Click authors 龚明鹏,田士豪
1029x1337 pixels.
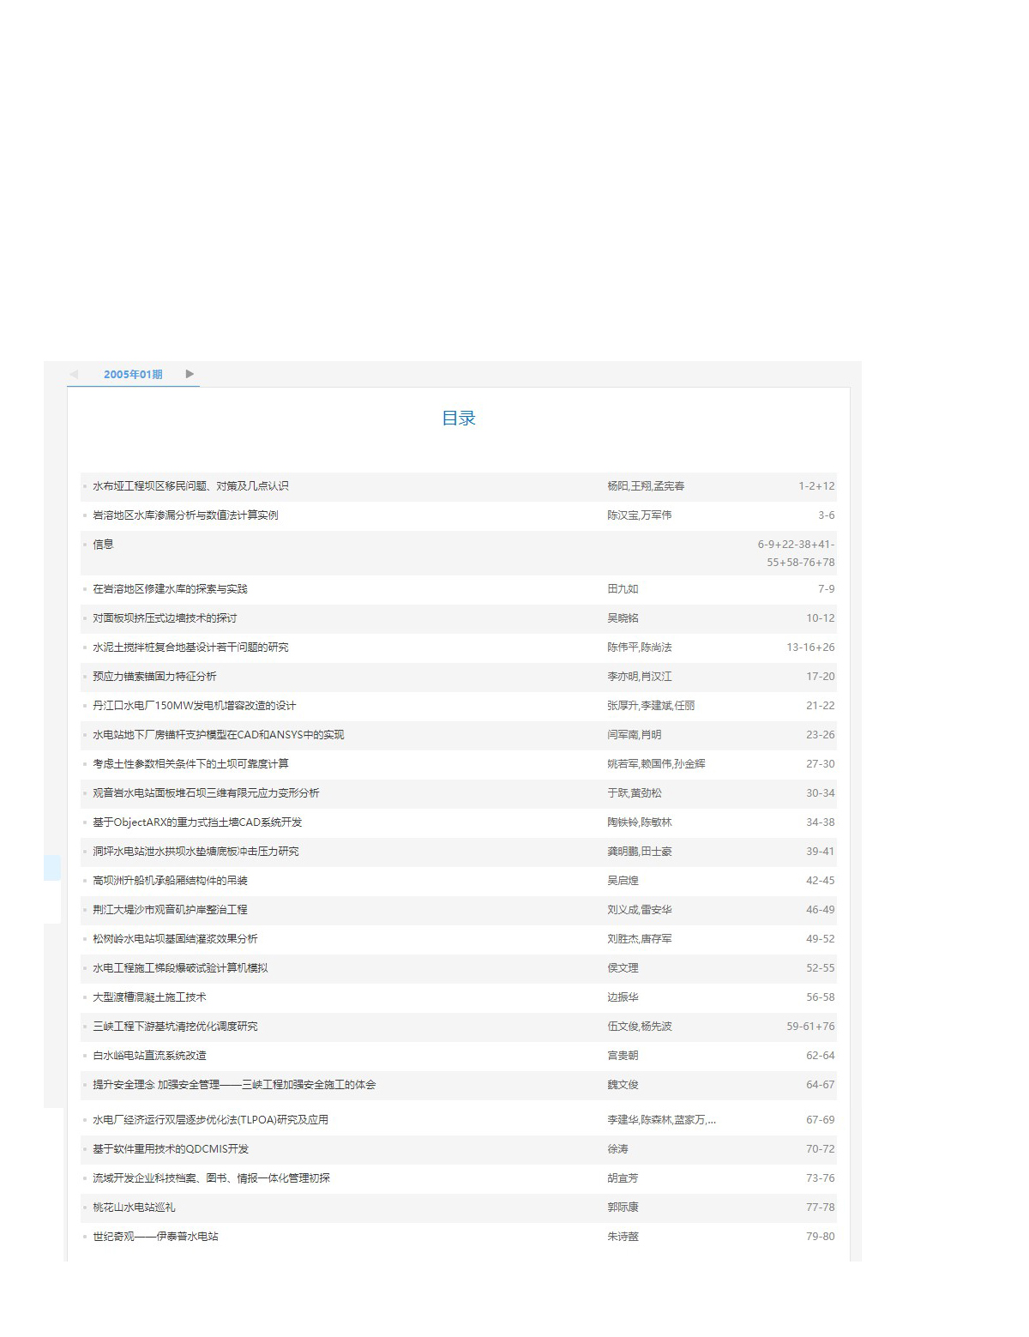640,852
